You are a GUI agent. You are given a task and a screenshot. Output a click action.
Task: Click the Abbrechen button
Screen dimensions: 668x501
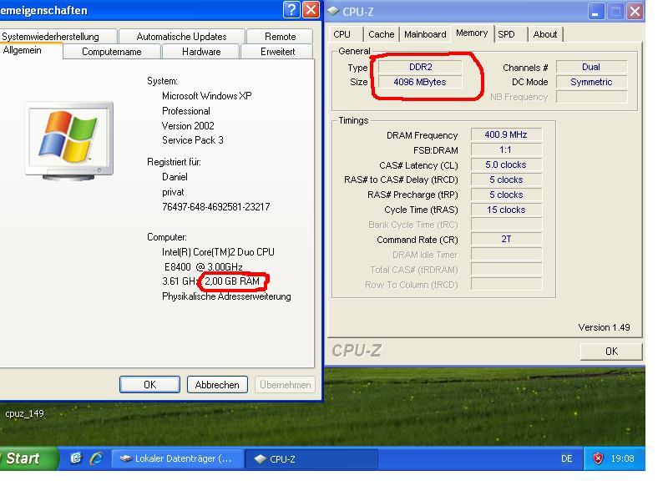coord(217,385)
